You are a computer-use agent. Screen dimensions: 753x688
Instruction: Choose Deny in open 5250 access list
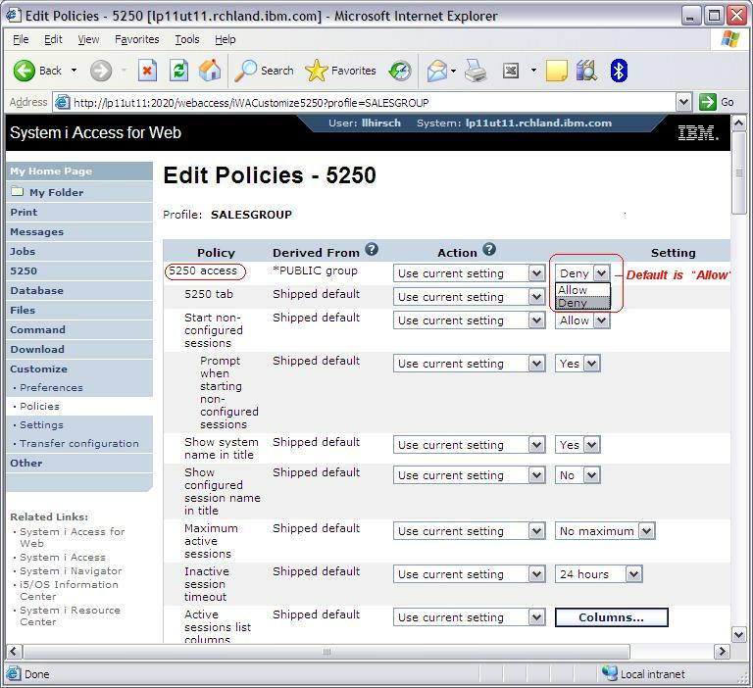tap(583, 303)
